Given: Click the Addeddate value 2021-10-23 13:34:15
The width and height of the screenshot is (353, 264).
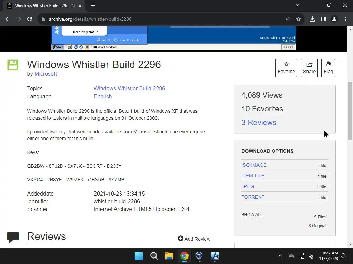Looking at the screenshot, I should [x=119, y=194].
